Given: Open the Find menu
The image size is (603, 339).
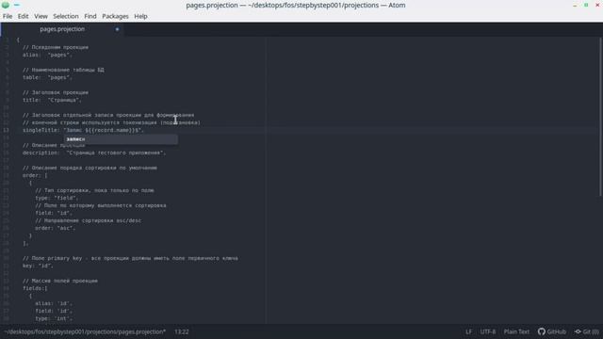Looking at the screenshot, I should [x=90, y=16].
